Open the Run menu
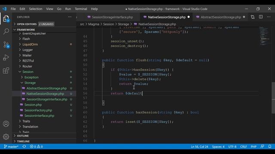The width and height of the screenshot is (275, 154). [68, 9]
